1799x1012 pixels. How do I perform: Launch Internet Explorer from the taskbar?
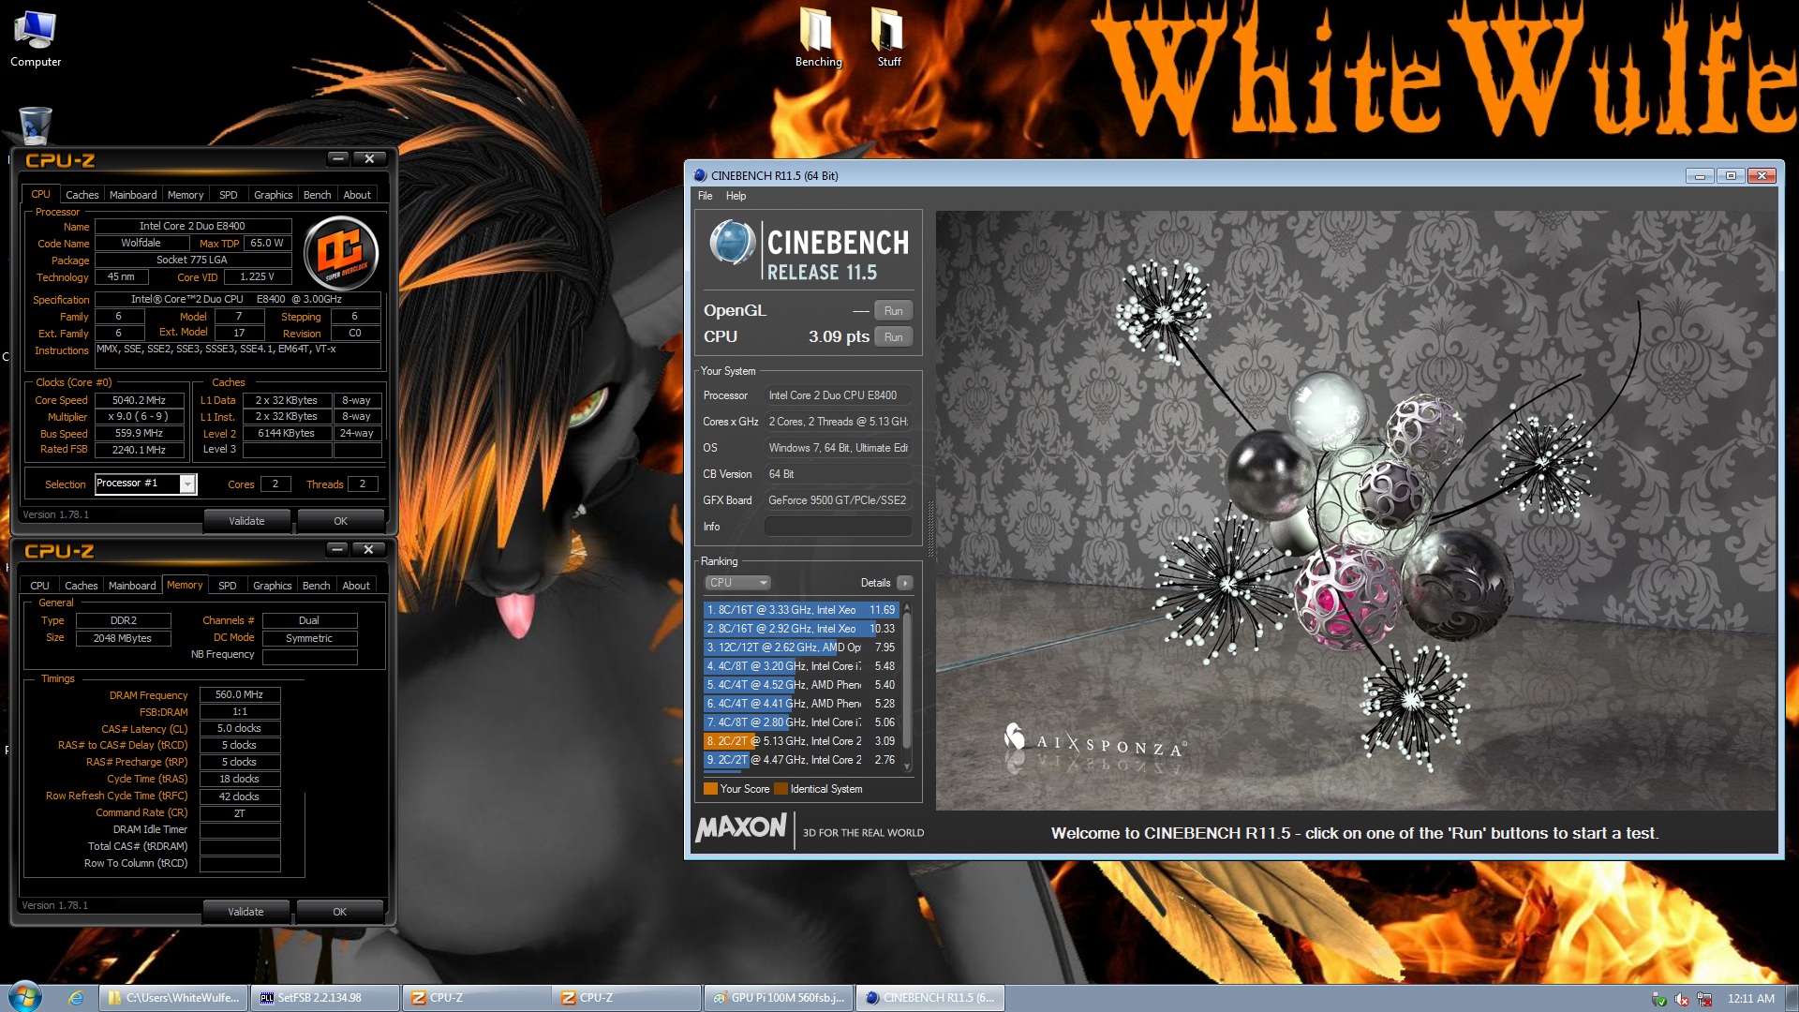[76, 998]
